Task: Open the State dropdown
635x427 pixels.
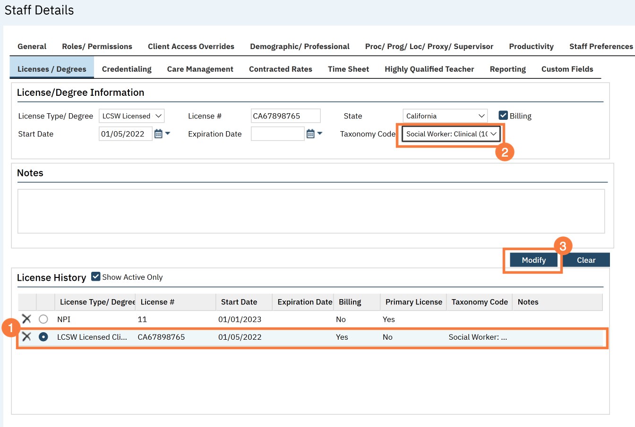Action: click(x=445, y=116)
